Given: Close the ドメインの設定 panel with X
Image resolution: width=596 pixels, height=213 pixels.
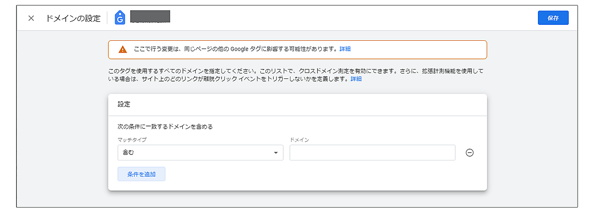Looking at the screenshot, I should (31, 18).
